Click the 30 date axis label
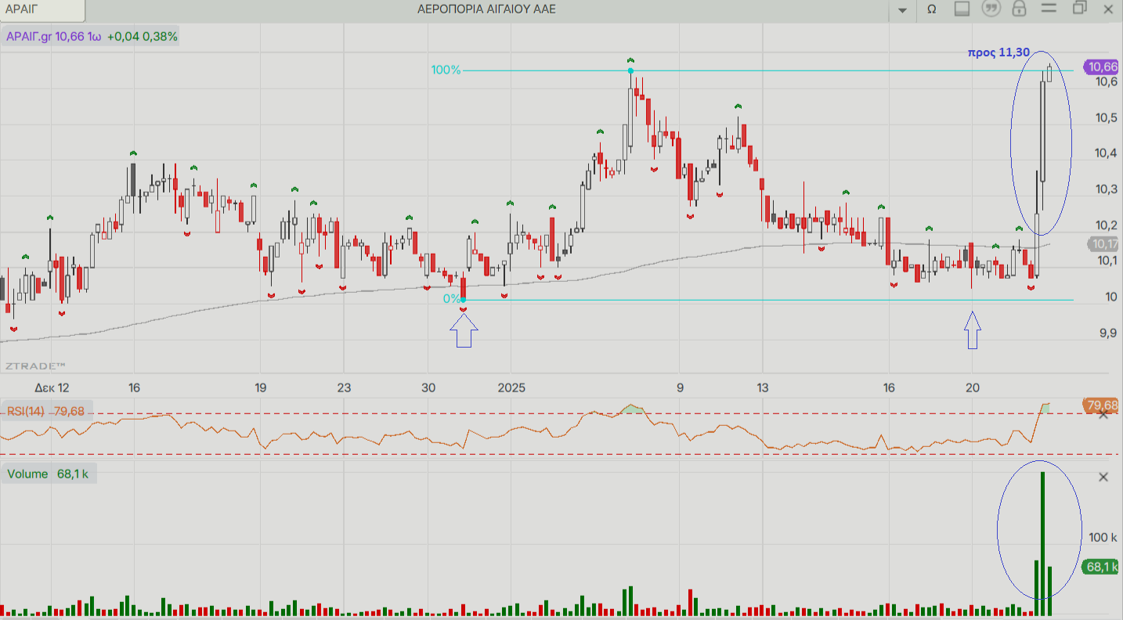The height and width of the screenshot is (620, 1123). (x=428, y=387)
